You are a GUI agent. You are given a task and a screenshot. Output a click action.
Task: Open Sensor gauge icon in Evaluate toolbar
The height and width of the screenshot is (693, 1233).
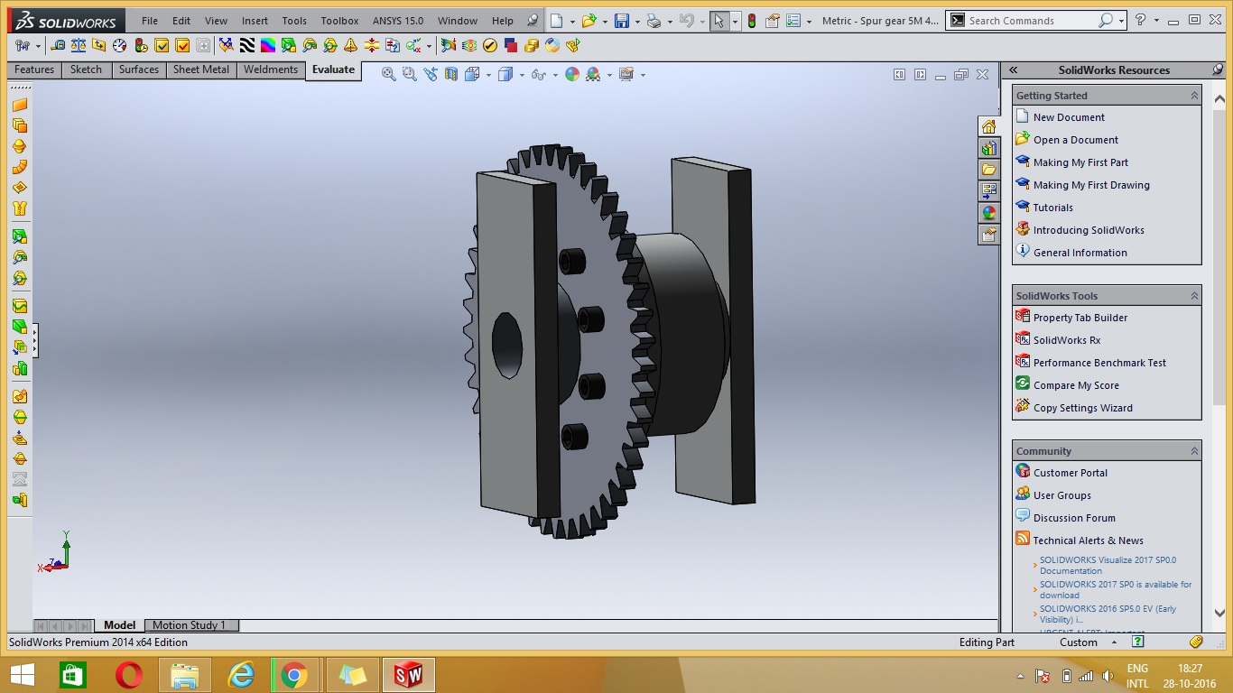(x=119, y=45)
